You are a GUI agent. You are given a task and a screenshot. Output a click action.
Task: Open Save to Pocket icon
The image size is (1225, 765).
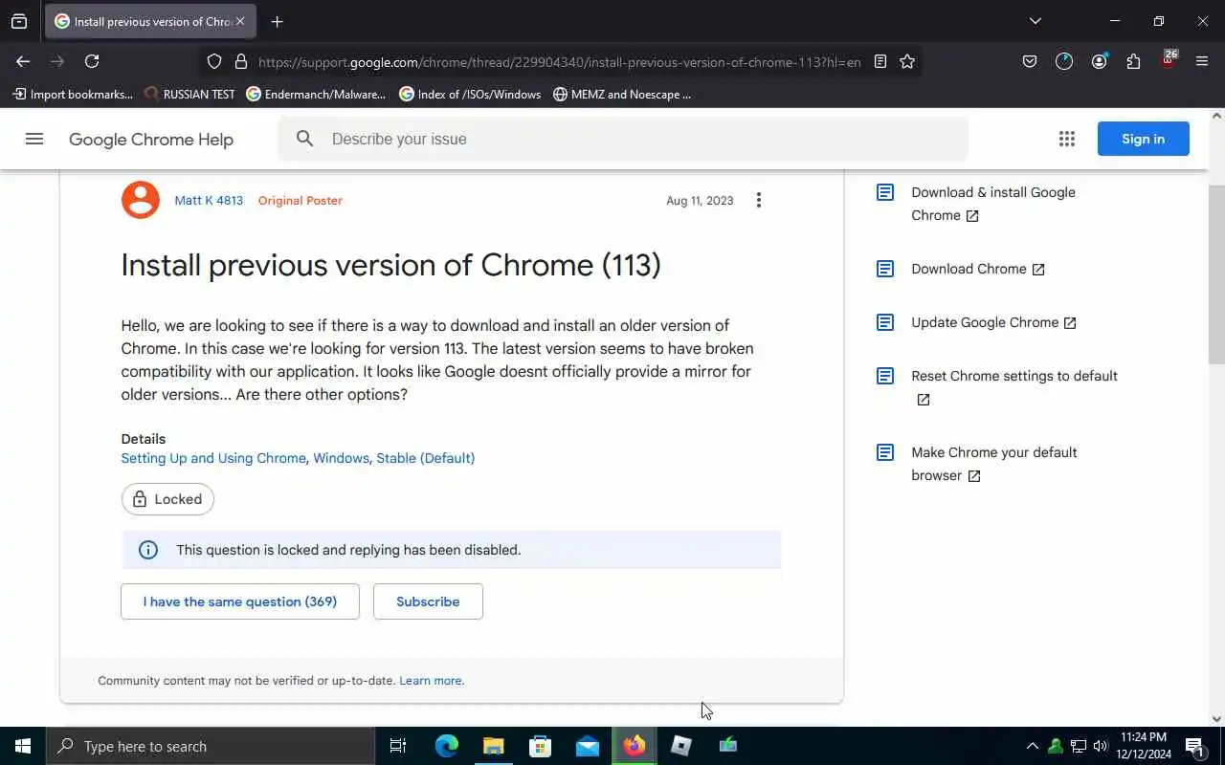tap(1030, 61)
